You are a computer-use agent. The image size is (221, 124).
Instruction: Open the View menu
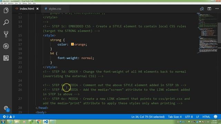pos(17,3)
